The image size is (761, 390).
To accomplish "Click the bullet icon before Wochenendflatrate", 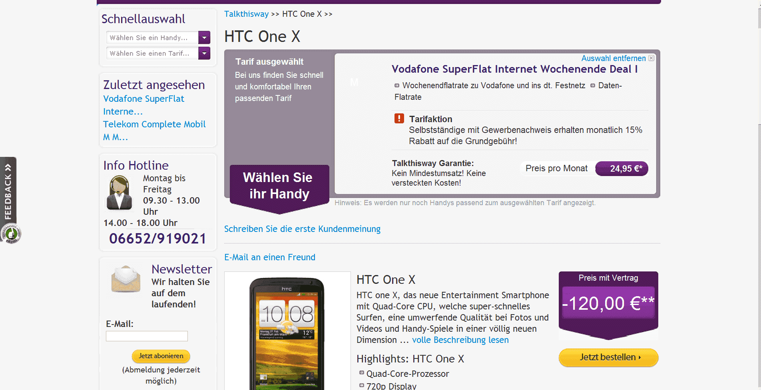I will [397, 85].
